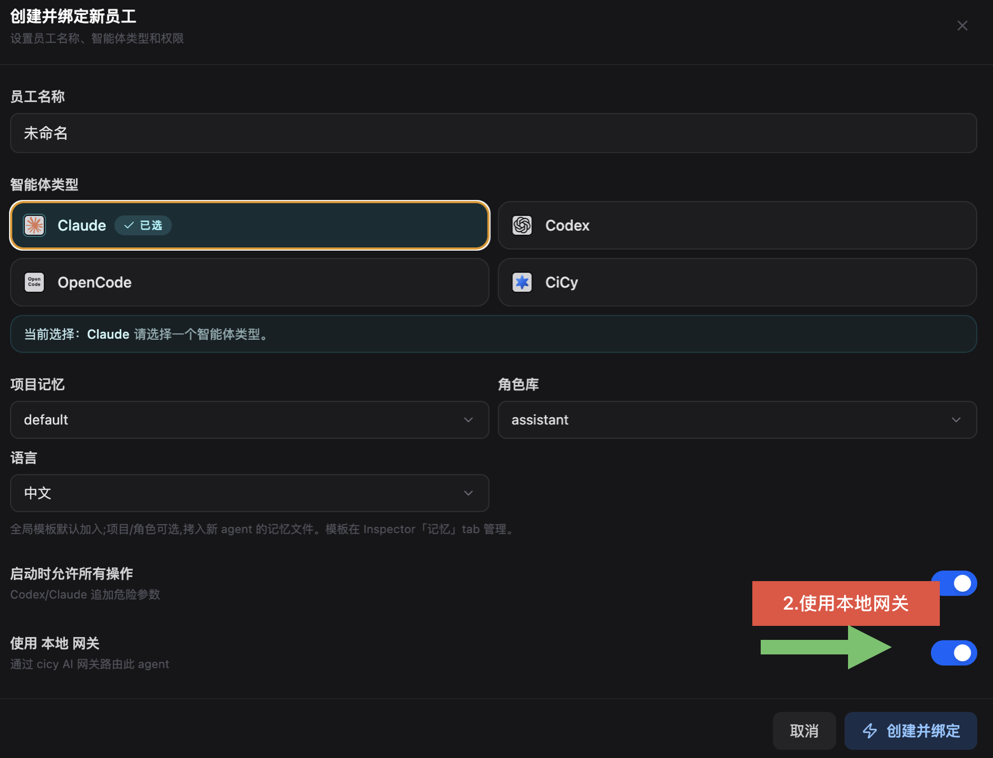Open the 语言 中文 dropdown
Viewport: 993px width, 758px height.
[x=250, y=493]
